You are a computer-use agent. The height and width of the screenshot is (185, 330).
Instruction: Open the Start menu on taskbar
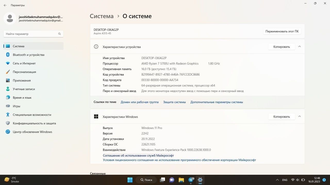pyautogui.click(x=130, y=180)
